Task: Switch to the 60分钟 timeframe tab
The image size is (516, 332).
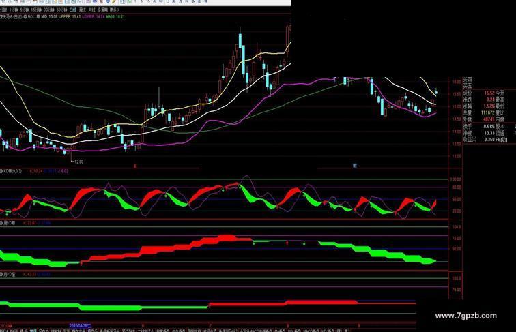Action: tap(61, 10)
